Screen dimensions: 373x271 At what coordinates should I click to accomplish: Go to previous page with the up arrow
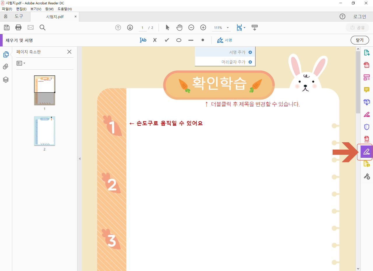[x=118, y=28]
